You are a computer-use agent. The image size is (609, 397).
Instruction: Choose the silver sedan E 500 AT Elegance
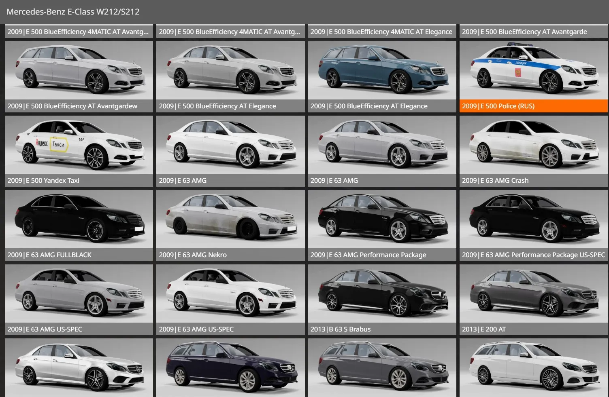tap(230, 70)
